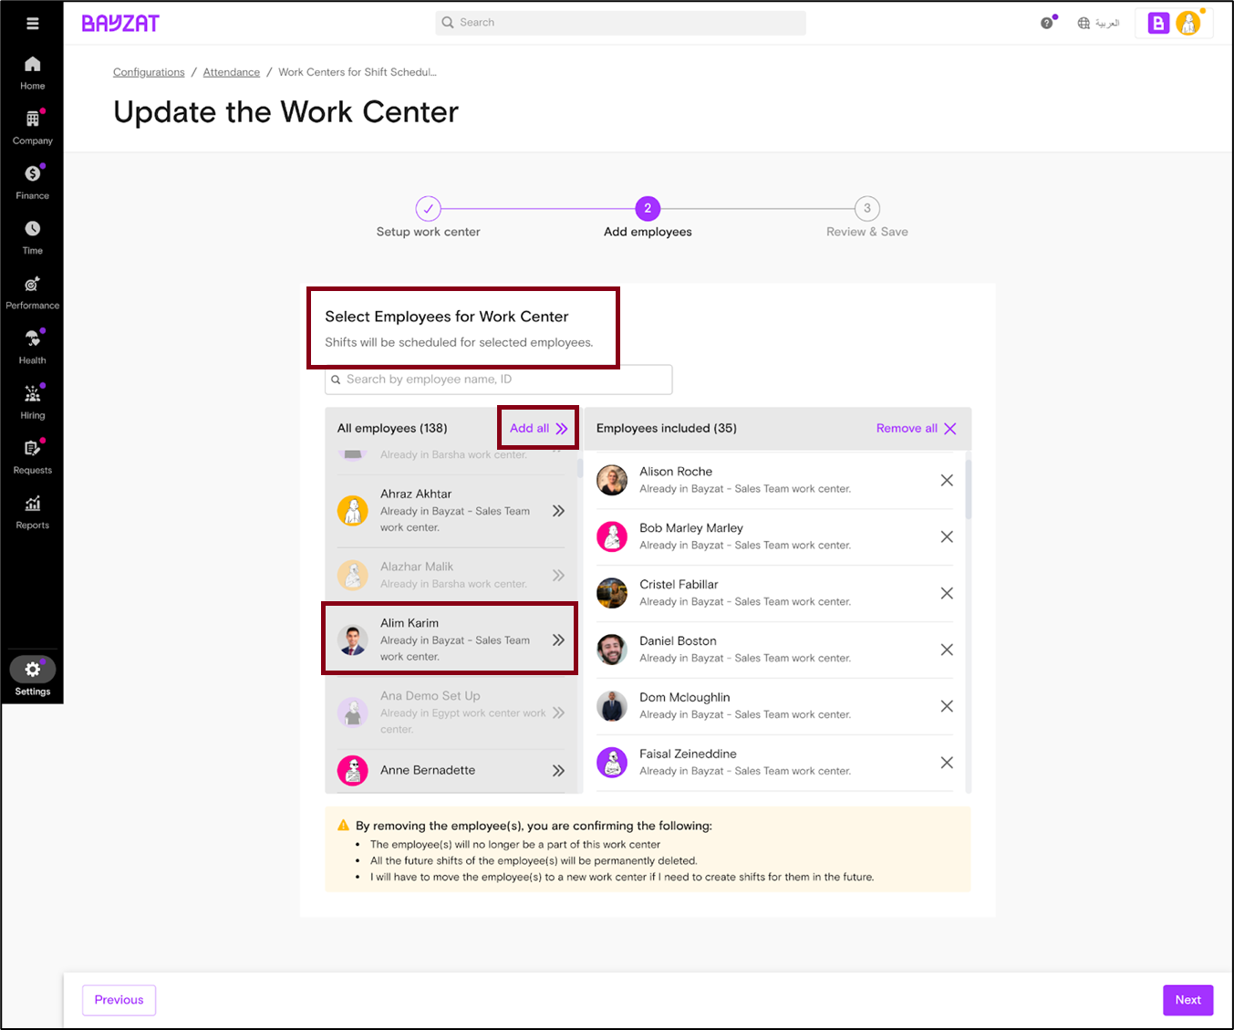Click the 'All employees (138)' header
The width and height of the screenshot is (1234, 1030).
point(392,428)
